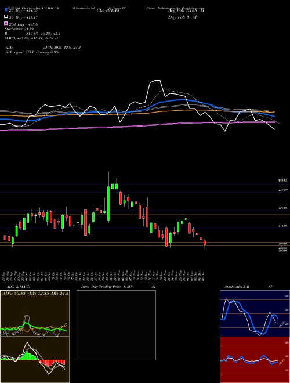Click the RSI 14/3: 48.13 / 45.4 readout

tap(32, 34)
